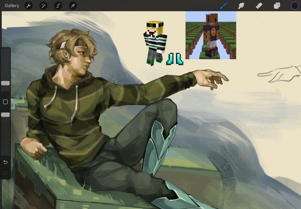This screenshot has width=301, height=209.
Task: Open the Layers panel
Action: pyautogui.click(x=277, y=5)
